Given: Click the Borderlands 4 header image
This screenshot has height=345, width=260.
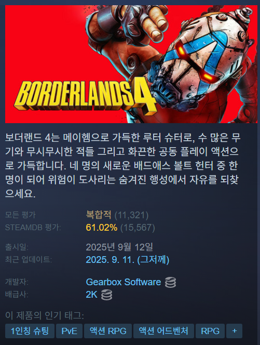Looking at the screenshot, I should tap(131, 64).
